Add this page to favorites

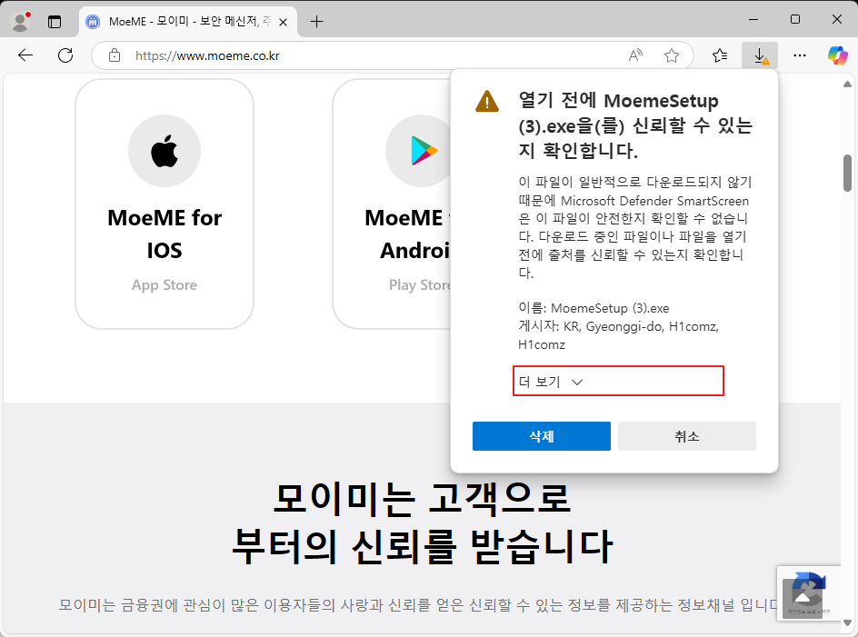[672, 55]
